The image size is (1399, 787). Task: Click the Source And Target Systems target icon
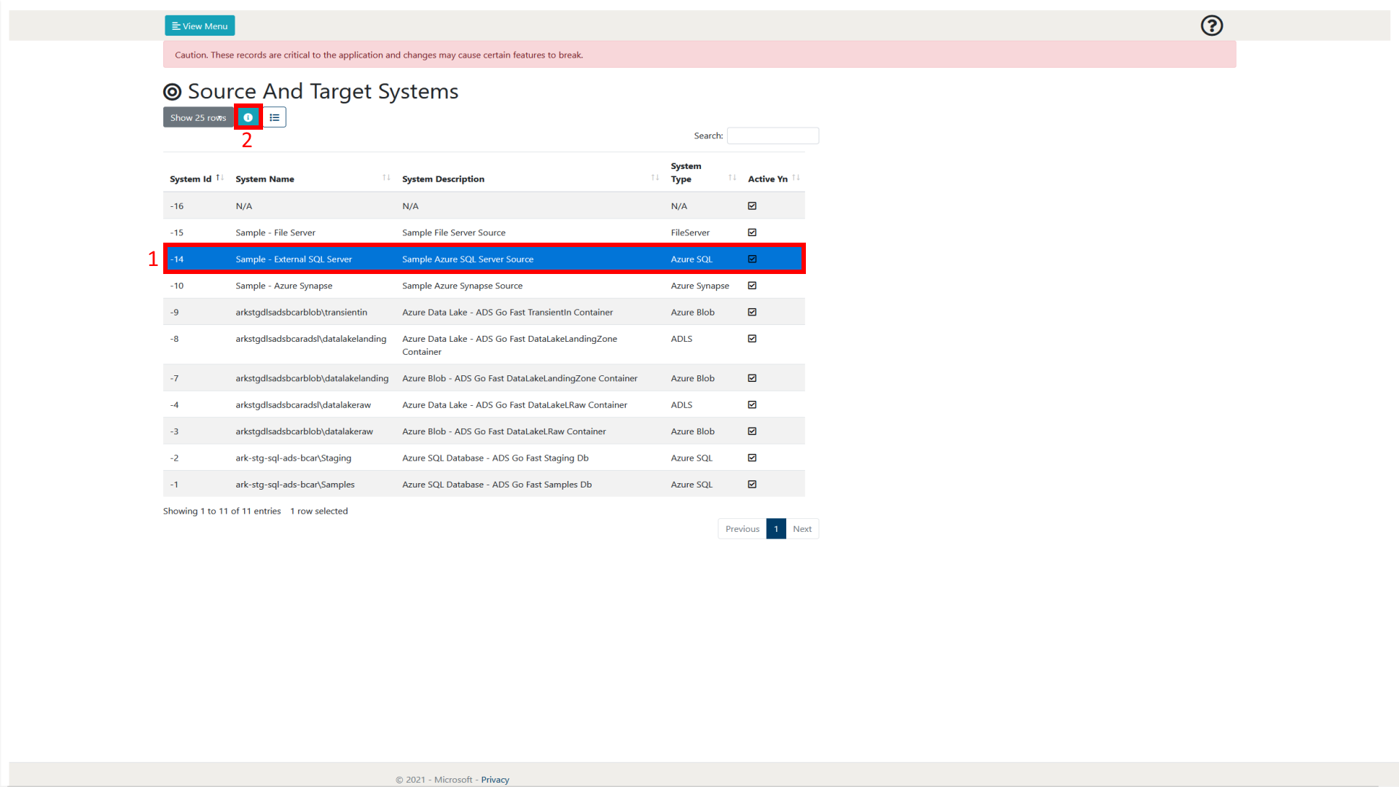tap(172, 92)
